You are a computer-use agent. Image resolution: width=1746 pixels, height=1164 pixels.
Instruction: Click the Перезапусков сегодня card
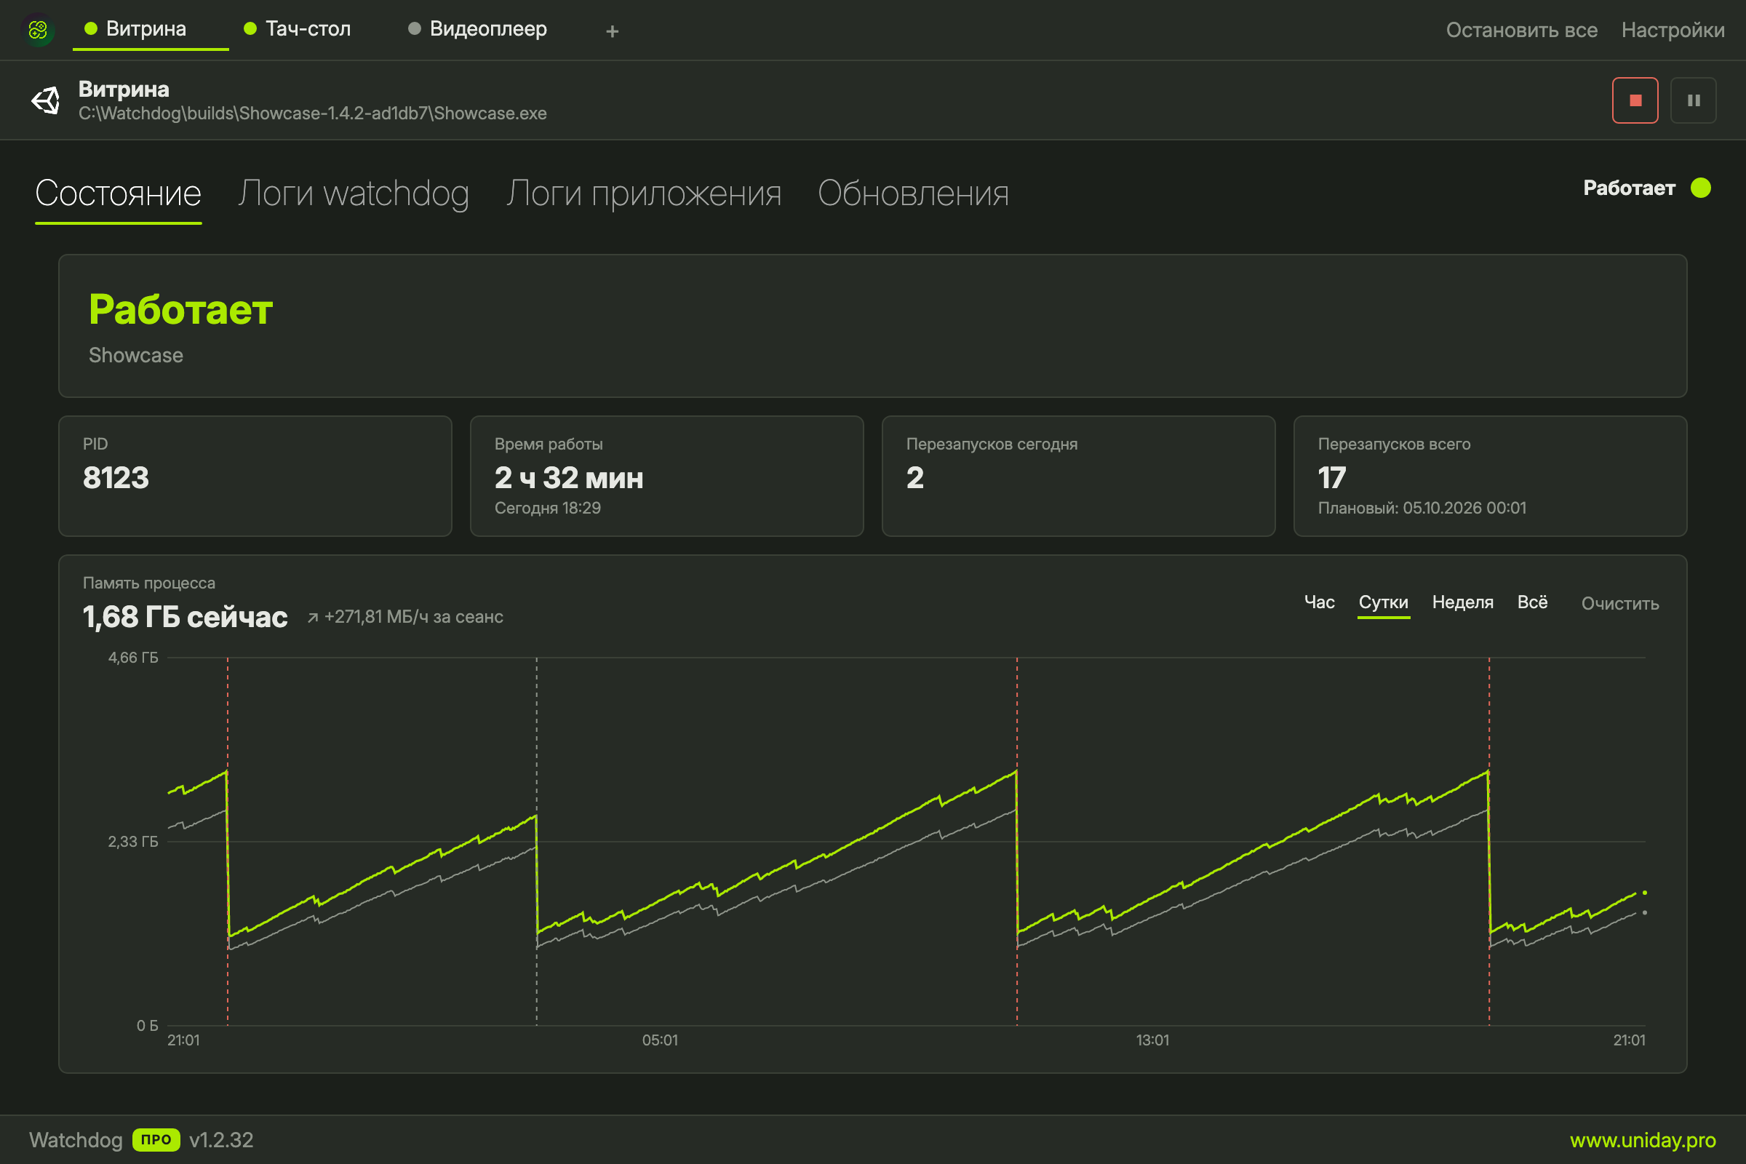pyautogui.click(x=1078, y=476)
